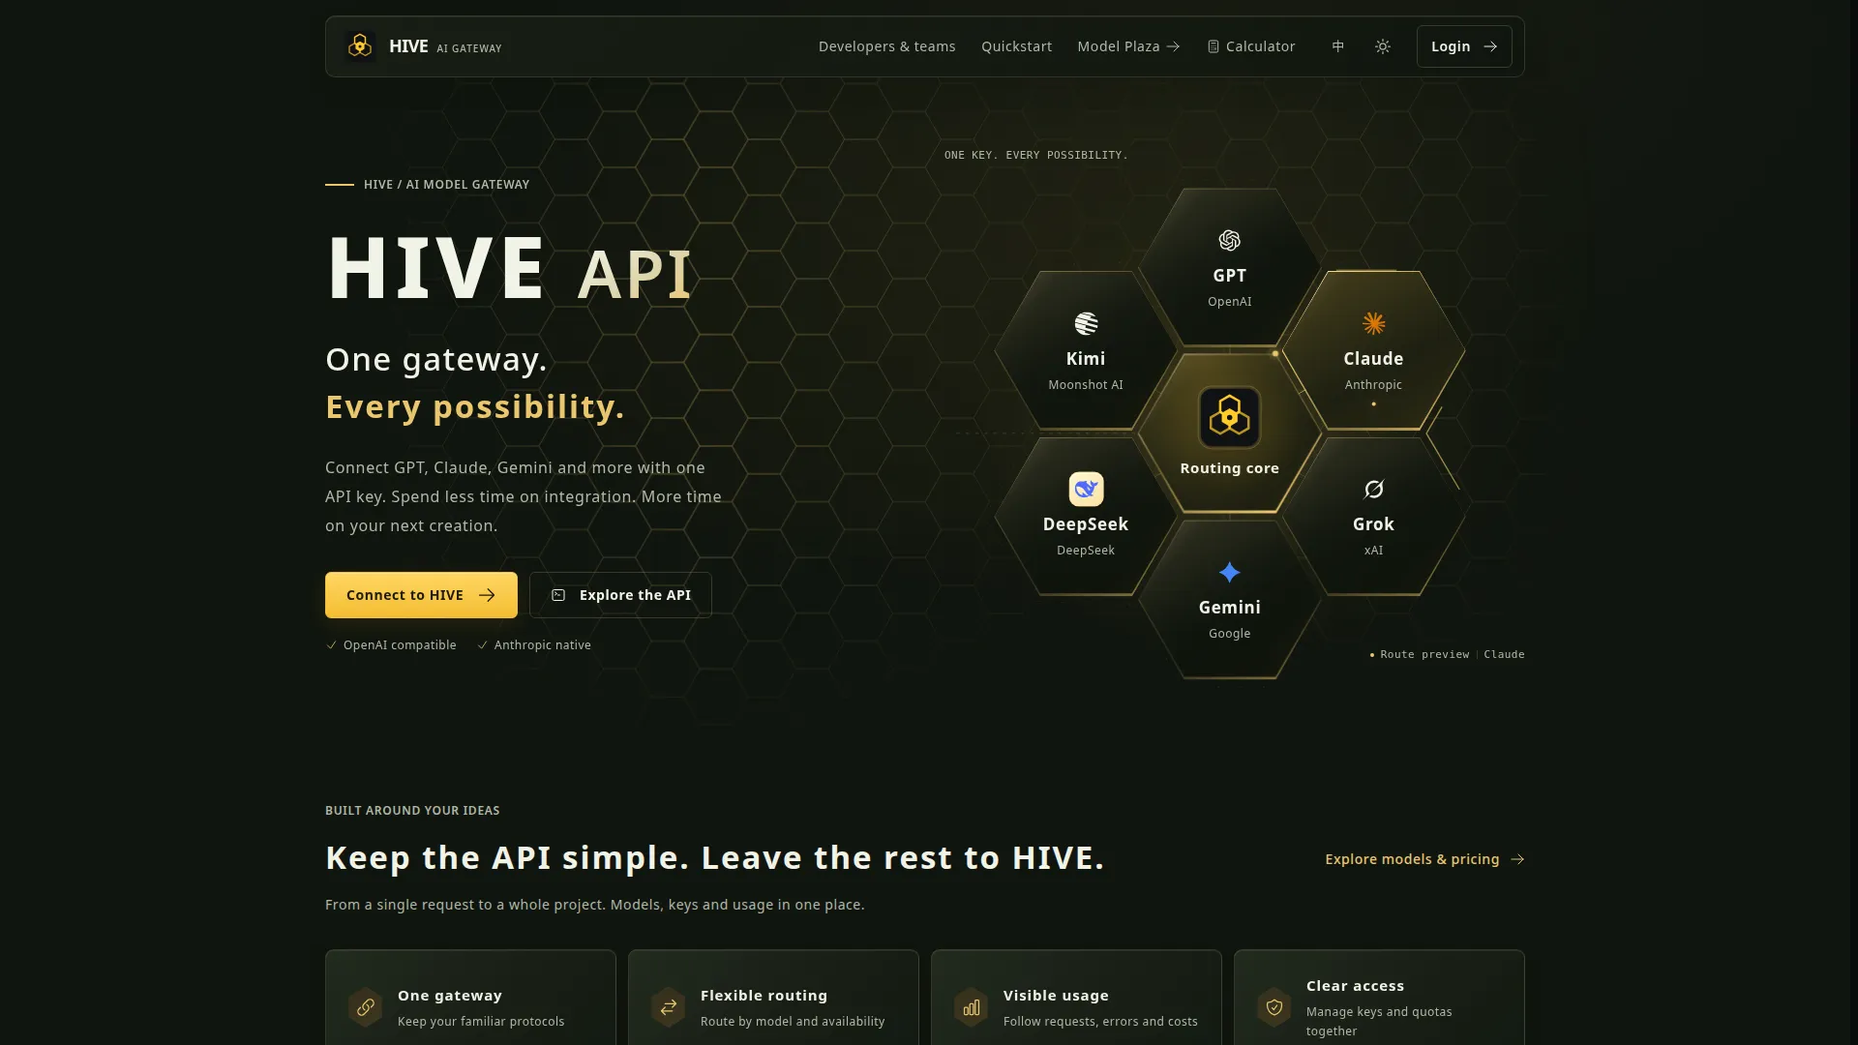1858x1045 pixels.
Task: Select the GPT OpenAI hexagon tile
Action: [1229, 268]
